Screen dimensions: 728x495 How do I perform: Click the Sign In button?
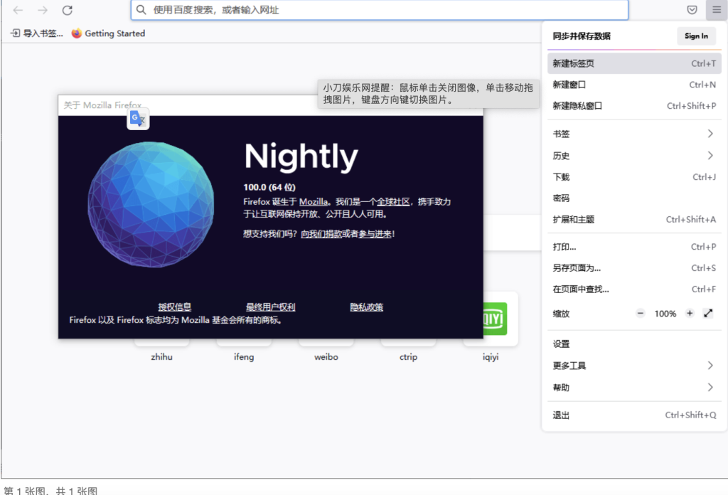pyautogui.click(x=696, y=36)
